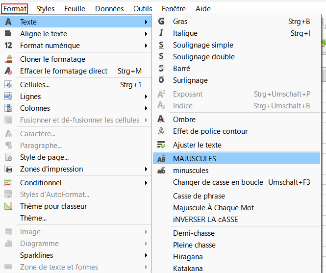Choose Changer de casse en boucle
The image size is (326, 273).
tap(218, 182)
